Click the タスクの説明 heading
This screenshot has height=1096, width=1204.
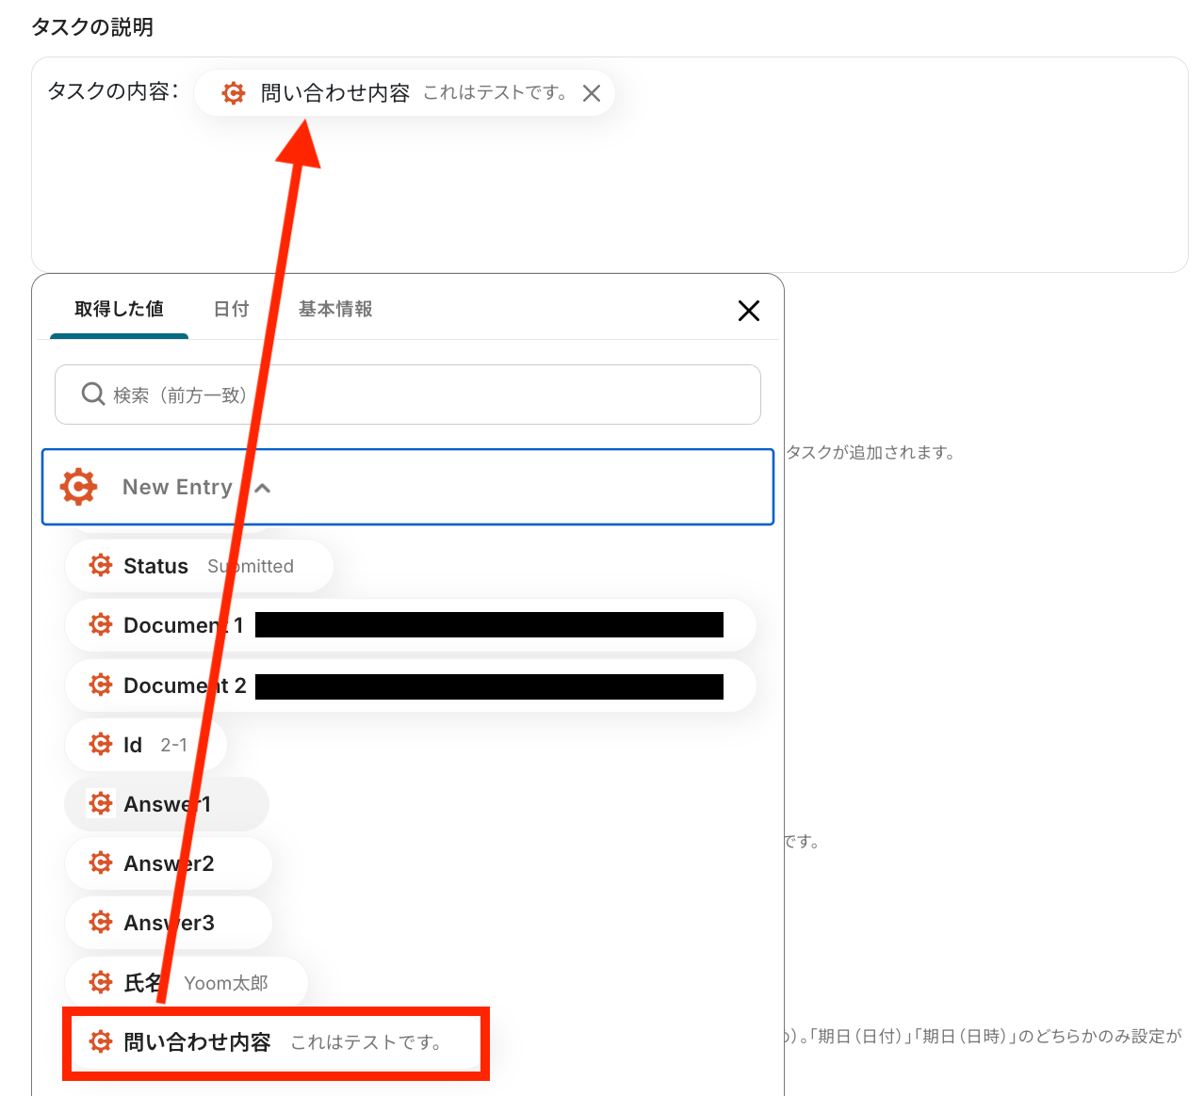92,27
